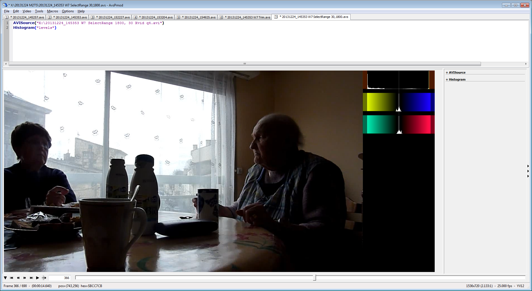Click the video timeline slider handle
Image resolution: width=532 pixels, height=291 pixels.
315,278
